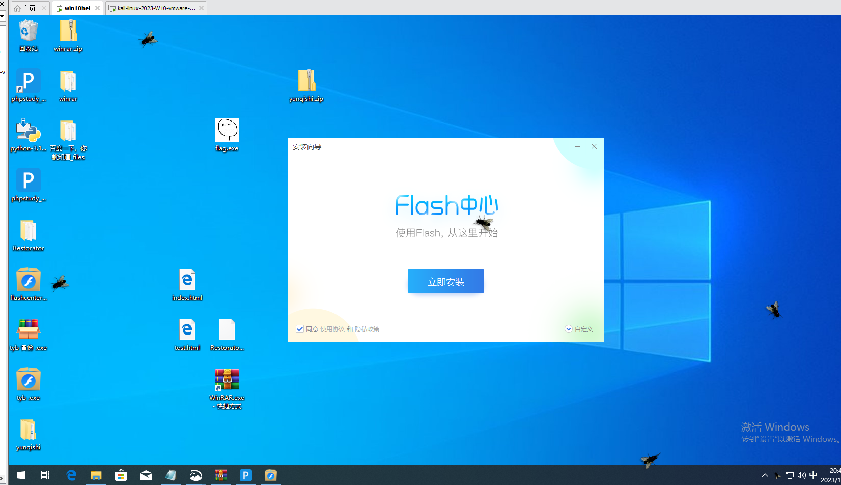Select the python-3.1 installer icon

[x=29, y=135]
